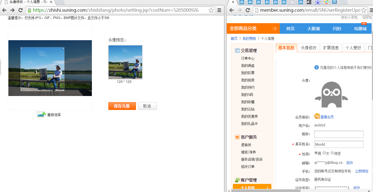
Task: Reload the left zhishi.suning.com page
Action: (20, 10)
